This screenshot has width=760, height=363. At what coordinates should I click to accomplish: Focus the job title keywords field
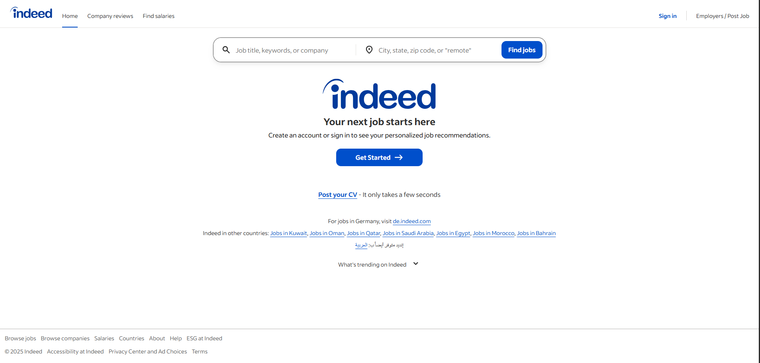[x=293, y=50]
